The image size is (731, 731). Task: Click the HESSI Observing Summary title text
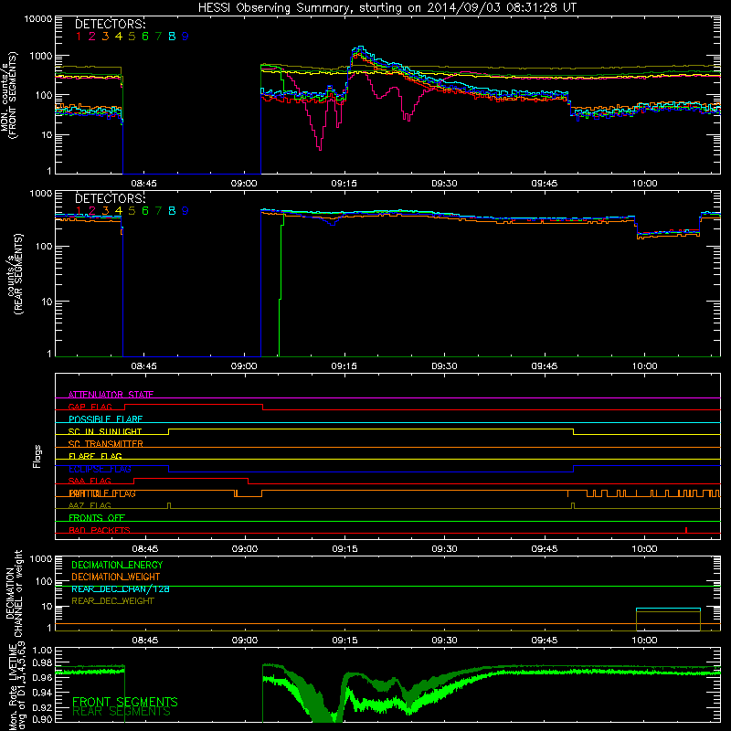coord(387,8)
